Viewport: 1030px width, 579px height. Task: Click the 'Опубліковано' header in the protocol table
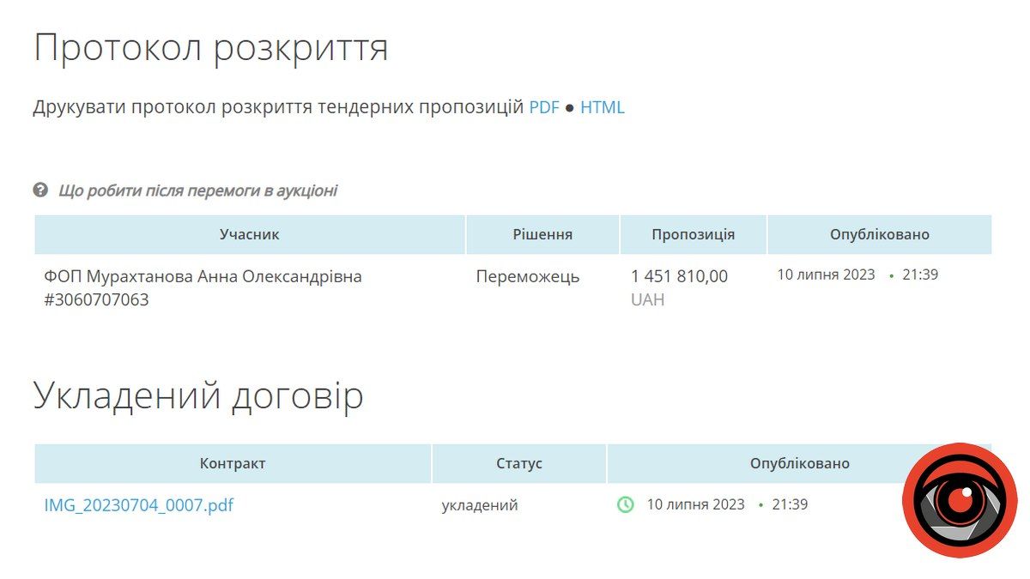[878, 234]
